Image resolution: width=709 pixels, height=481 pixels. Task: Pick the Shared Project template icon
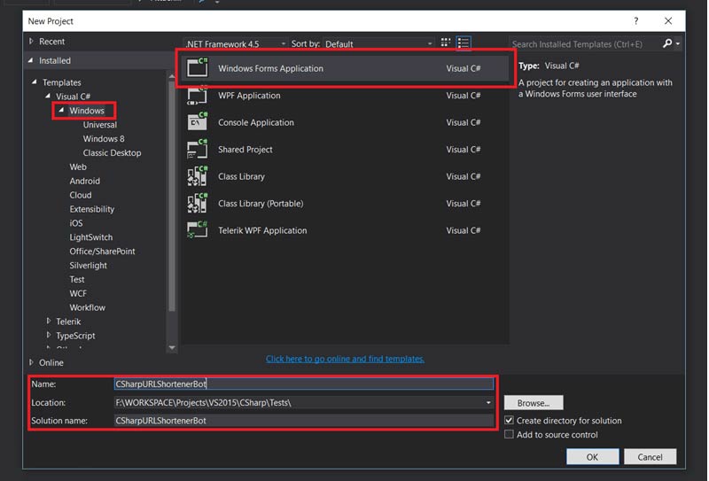click(198, 150)
